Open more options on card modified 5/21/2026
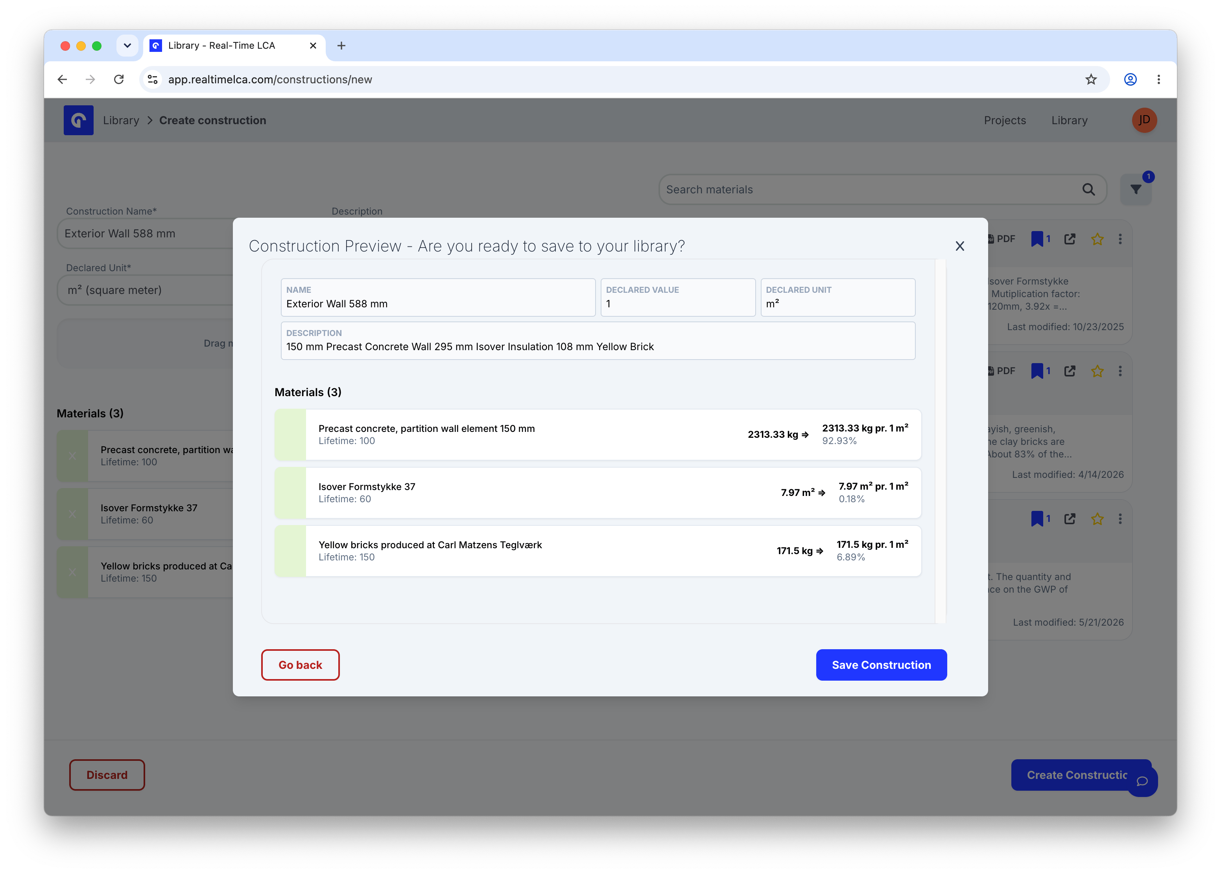 point(1120,519)
